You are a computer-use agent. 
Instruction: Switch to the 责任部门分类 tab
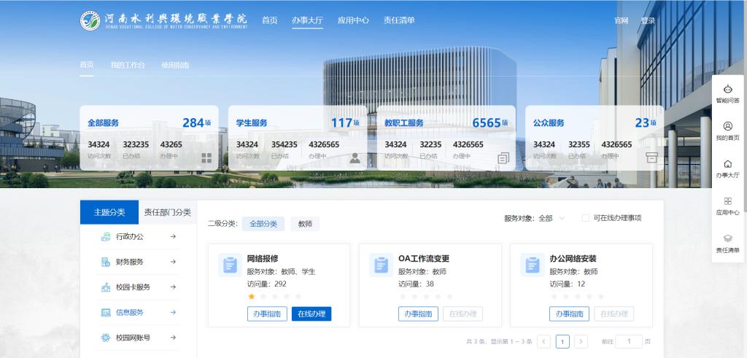pyautogui.click(x=167, y=212)
